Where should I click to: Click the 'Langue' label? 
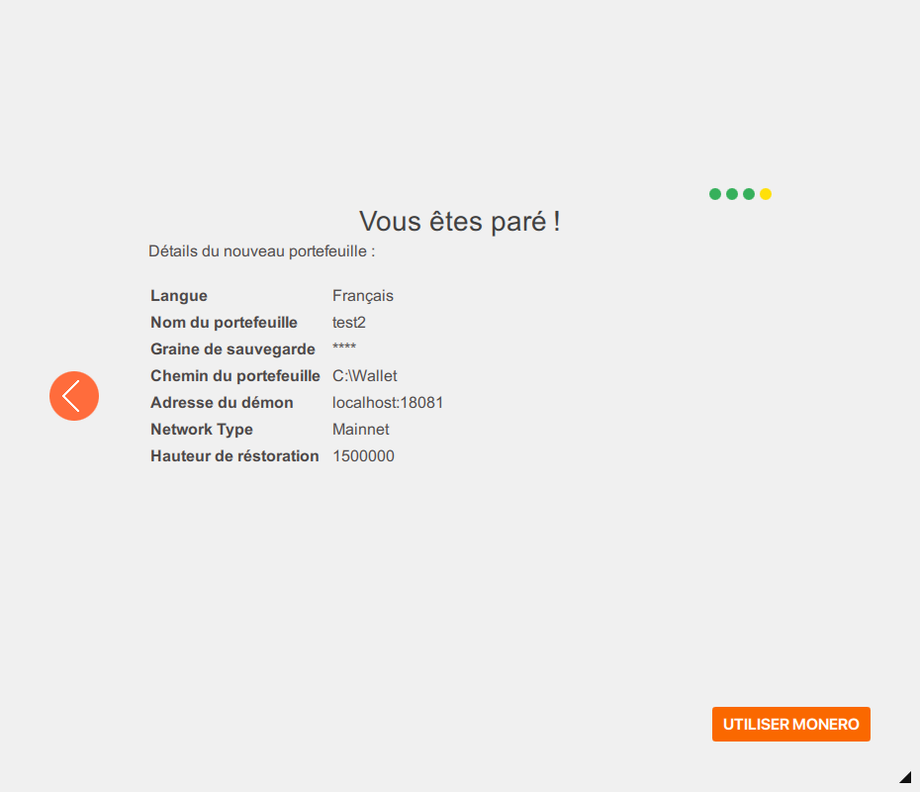(x=179, y=295)
